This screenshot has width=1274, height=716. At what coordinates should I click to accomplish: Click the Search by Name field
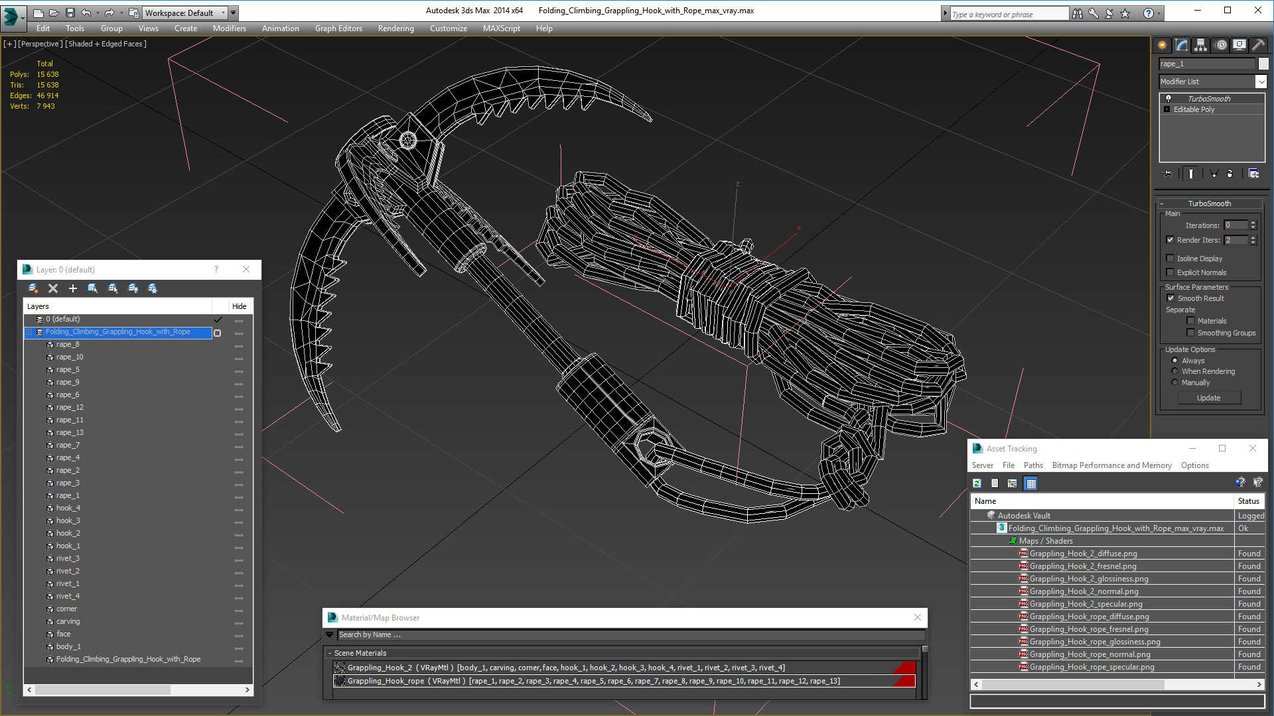coord(630,635)
